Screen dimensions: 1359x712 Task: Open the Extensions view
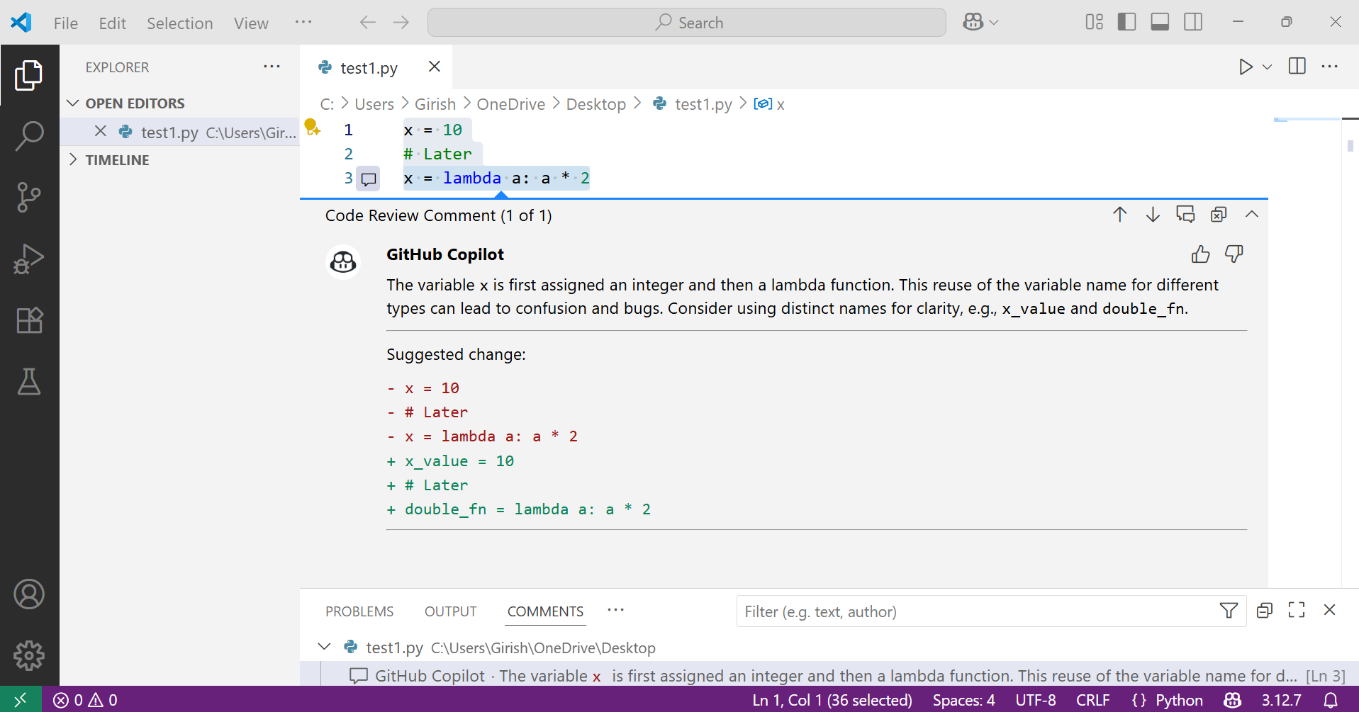(x=29, y=320)
